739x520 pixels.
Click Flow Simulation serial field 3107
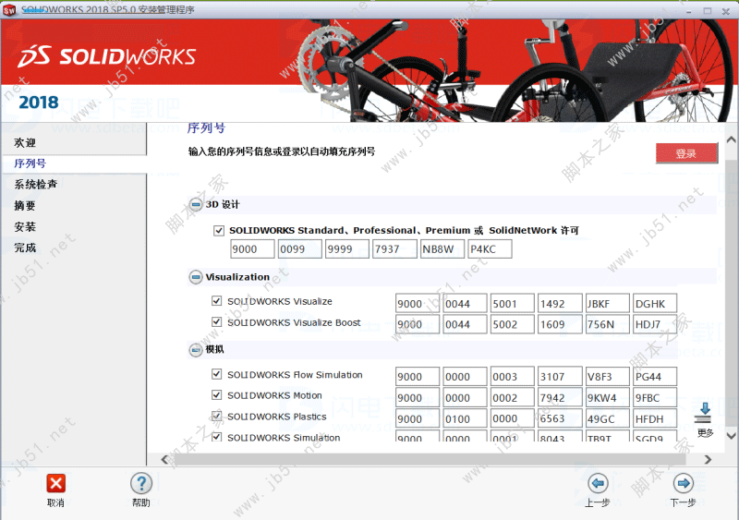coord(560,377)
